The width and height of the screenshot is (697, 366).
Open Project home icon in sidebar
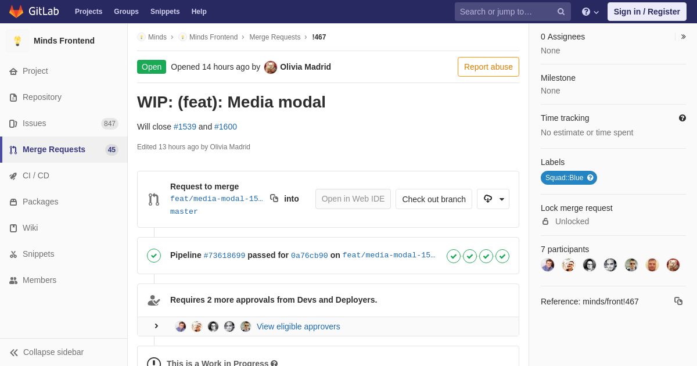point(13,71)
